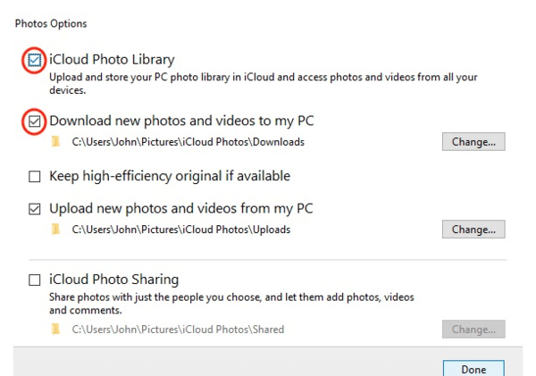
Task: Uncheck the iCloud Photo Library checkbox
Action: (x=34, y=61)
